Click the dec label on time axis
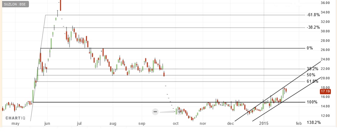Screen dimensions: 337x140 [230, 124]
